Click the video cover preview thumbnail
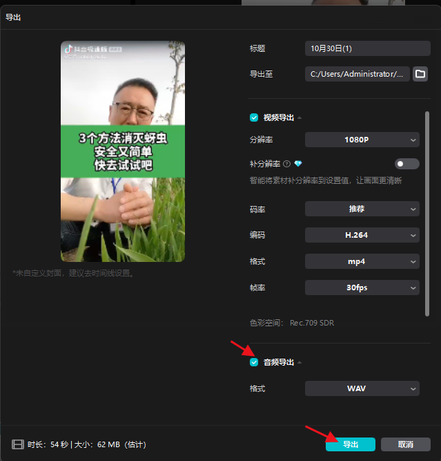The height and width of the screenshot is (461, 441). point(123,151)
